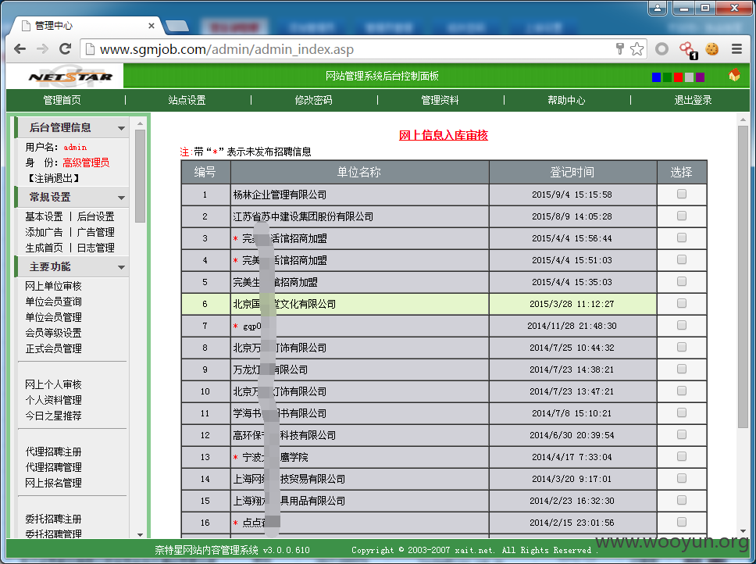
Task: Click the cookie extension icon
Action: pos(712,48)
